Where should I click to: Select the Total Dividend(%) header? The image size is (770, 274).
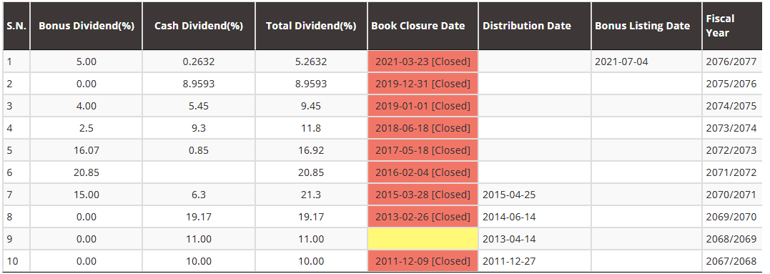[311, 26]
